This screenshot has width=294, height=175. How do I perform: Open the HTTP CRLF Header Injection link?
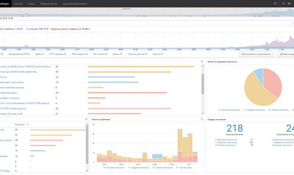[x=13, y=108]
